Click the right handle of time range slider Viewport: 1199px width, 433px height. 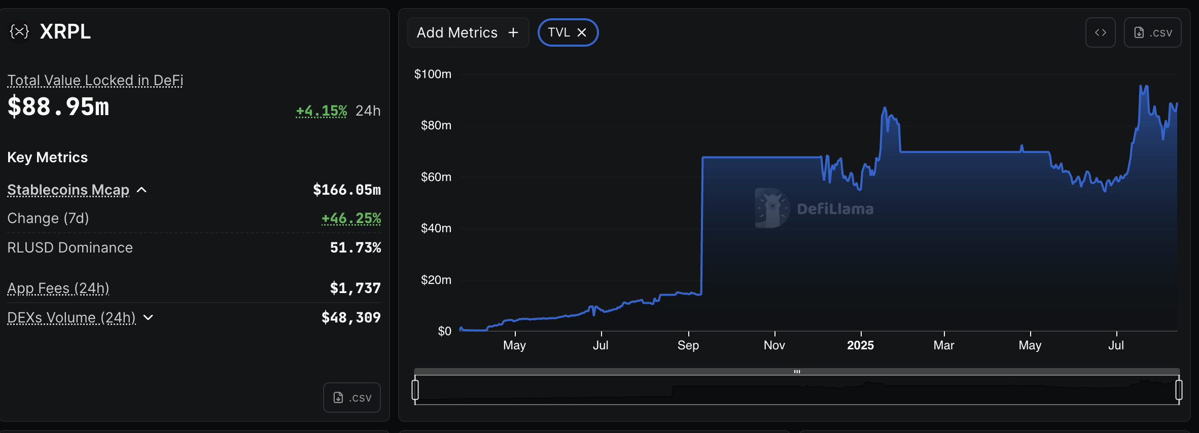(1179, 389)
